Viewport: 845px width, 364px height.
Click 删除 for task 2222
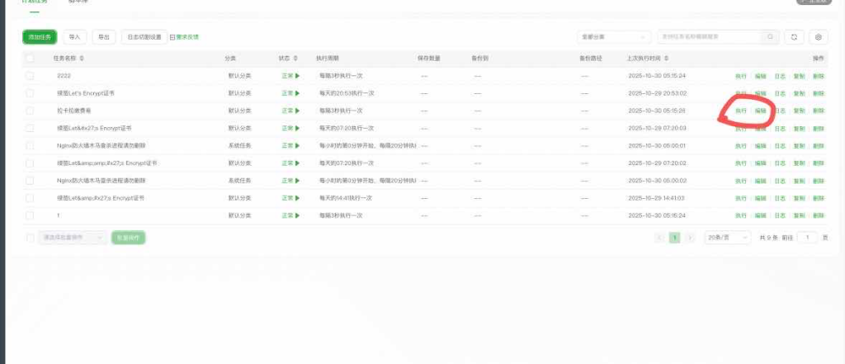819,76
